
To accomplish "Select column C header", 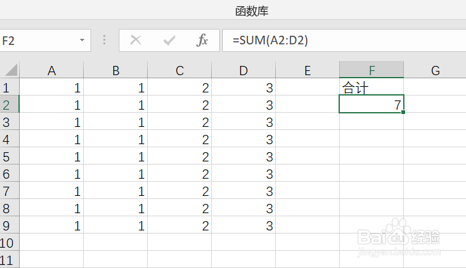I will (x=180, y=70).
